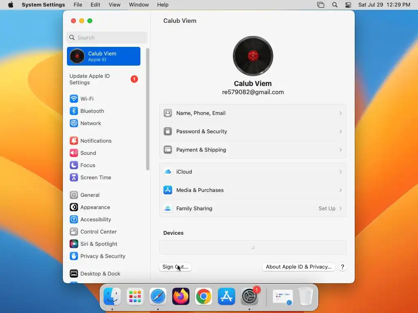The height and width of the screenshot is (313, 418).
Task: Open the Sound speaker icon
Action: click(x=74, y=153)
